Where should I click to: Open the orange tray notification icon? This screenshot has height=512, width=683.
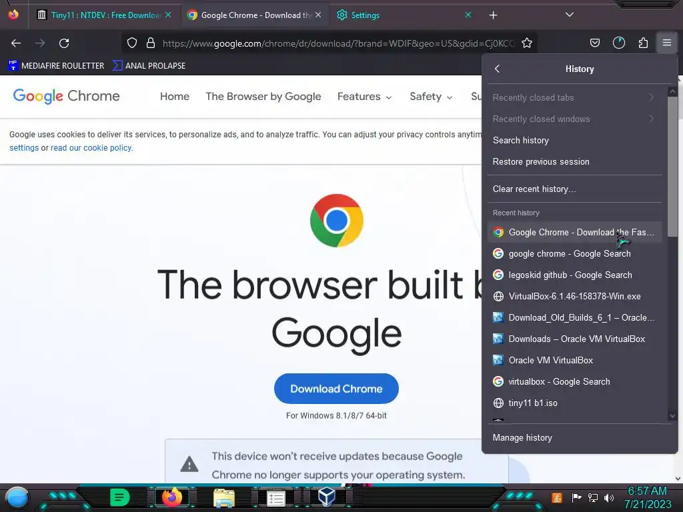pyautogui.click(x=557, y=497)
